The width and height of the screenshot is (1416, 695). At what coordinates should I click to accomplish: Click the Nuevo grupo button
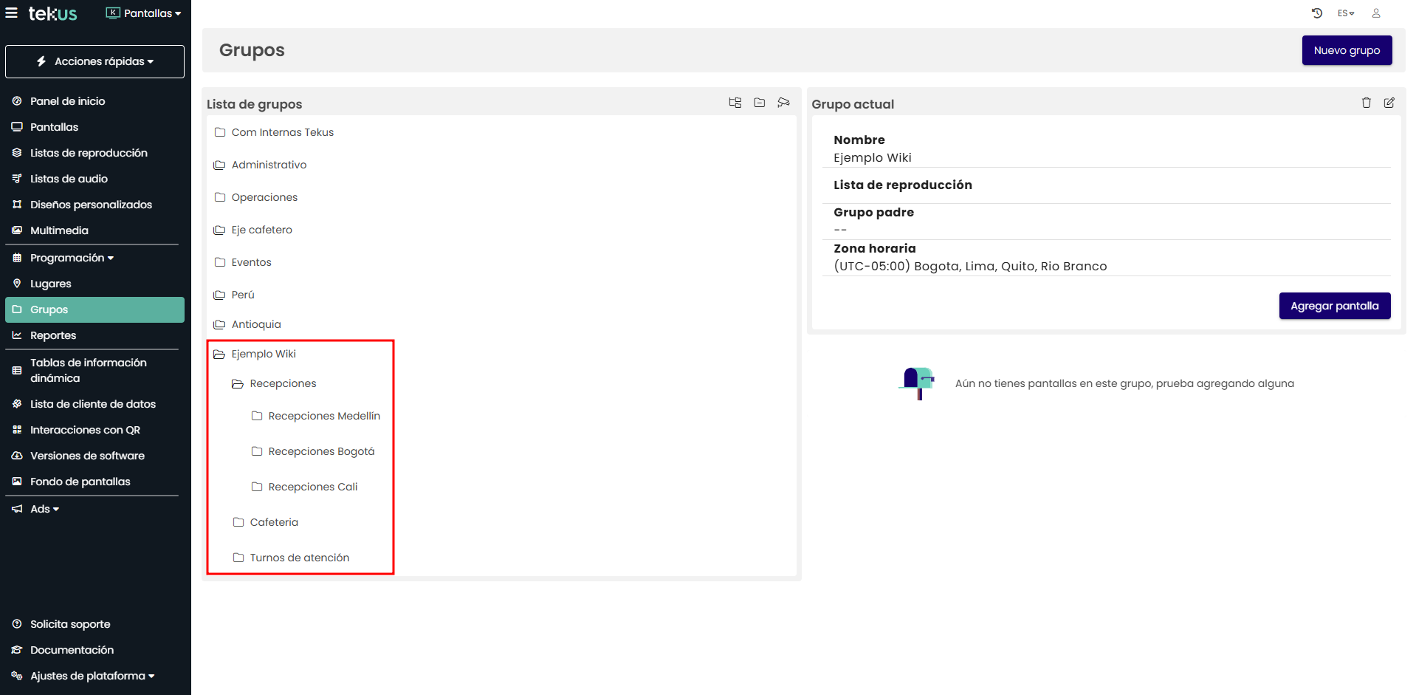(1346, 50)
